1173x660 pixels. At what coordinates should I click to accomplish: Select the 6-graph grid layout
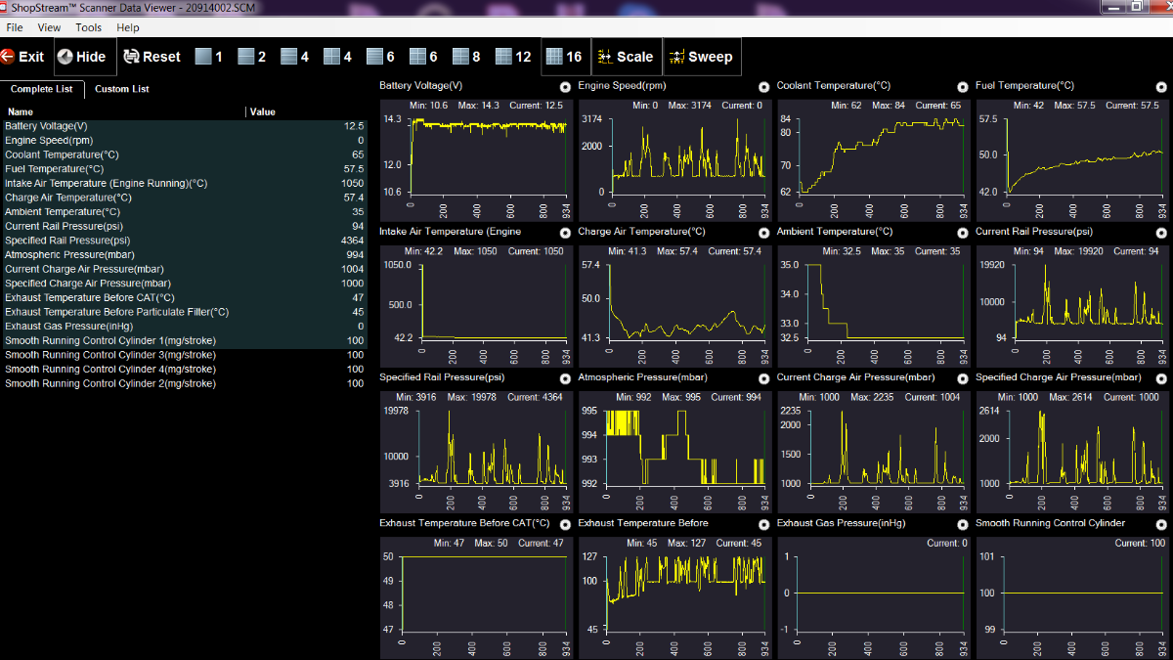423,57
